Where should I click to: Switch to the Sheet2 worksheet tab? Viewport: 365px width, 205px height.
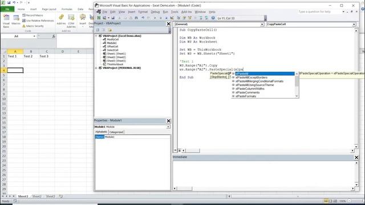36,196
